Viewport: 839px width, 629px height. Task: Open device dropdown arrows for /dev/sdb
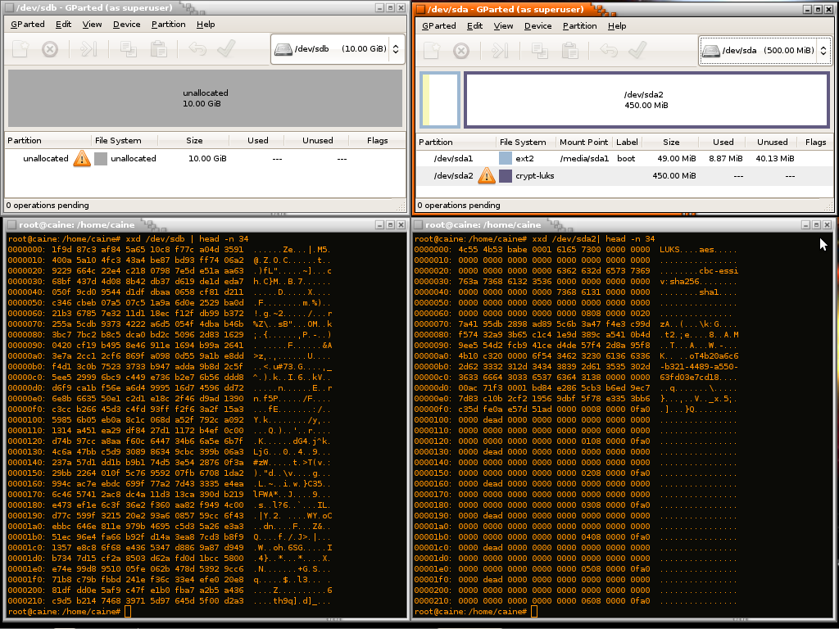coord(396,49)
